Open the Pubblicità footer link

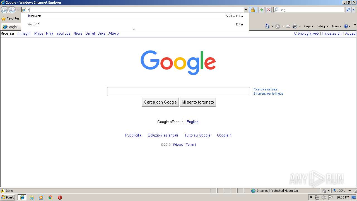pyautogui.click(x=133, y=135)
